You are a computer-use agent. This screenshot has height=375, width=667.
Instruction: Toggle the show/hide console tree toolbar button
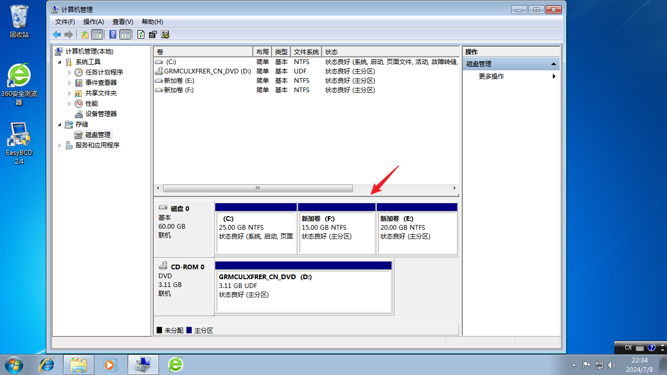pos(97,34)
